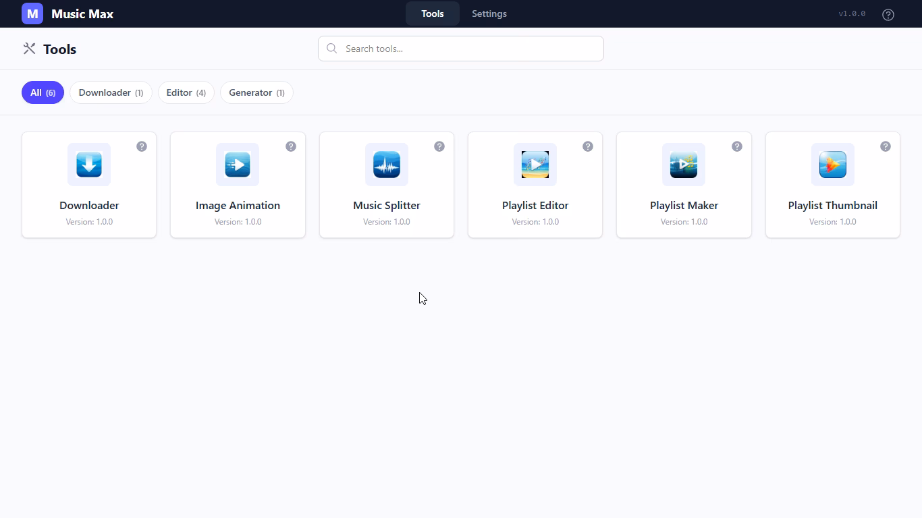Select the Tools tab
Screen dimensions: 922x518
coord(433,13)
